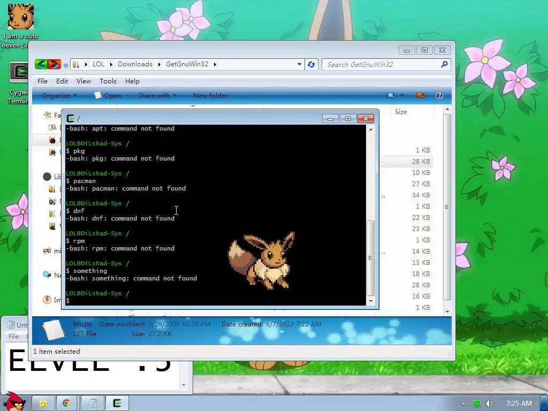Close the Cygwin terminal window
Viewport: 548px width, 411px height.
coord(366,119)
